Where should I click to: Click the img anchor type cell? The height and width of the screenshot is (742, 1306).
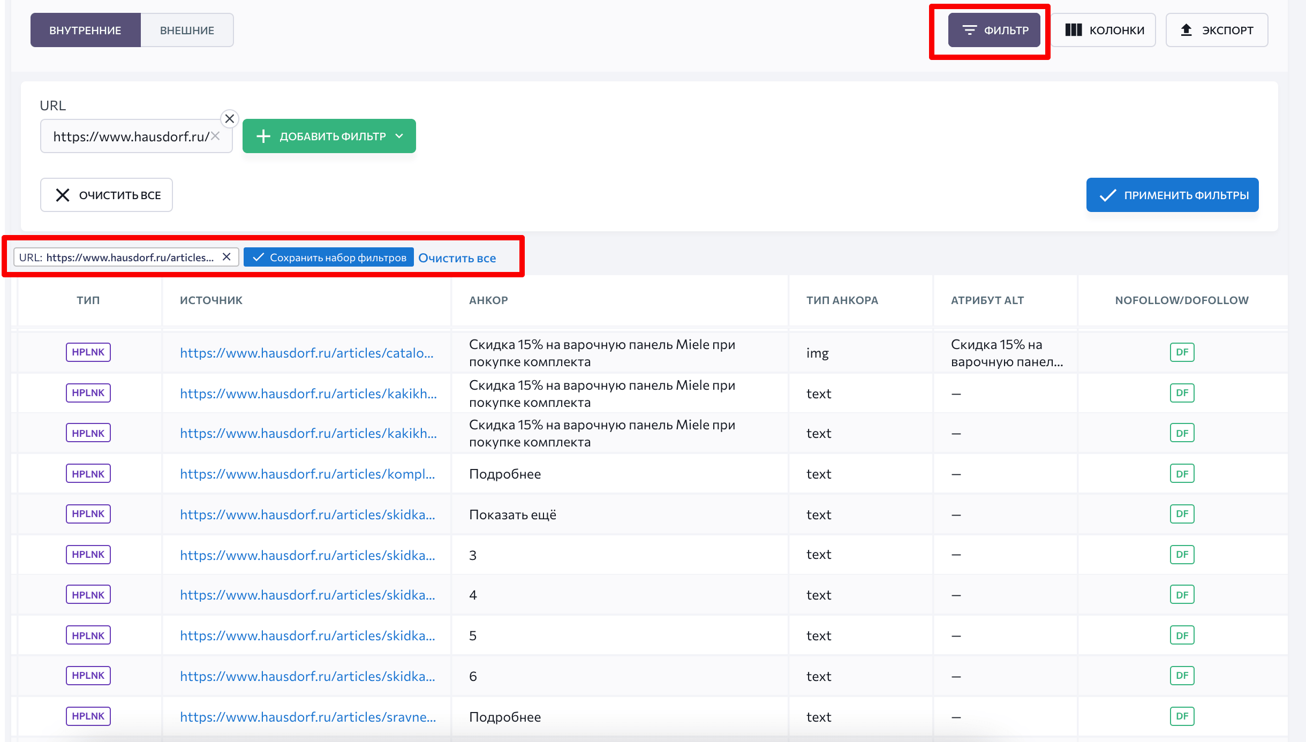pos(817,353)
